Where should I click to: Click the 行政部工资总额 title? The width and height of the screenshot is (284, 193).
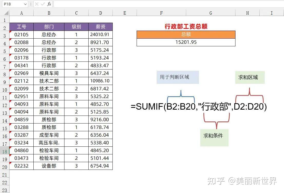[x=186, y=27]
